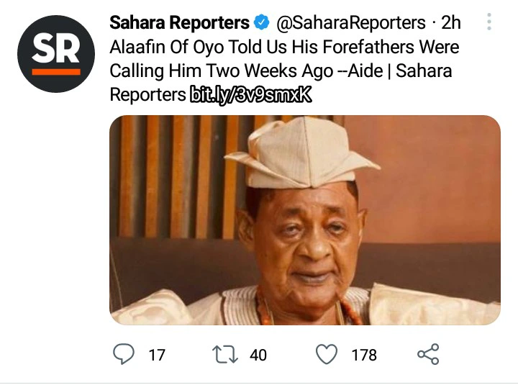
Task: Click the reply speech bubble icon
Action: coord(124,353)
